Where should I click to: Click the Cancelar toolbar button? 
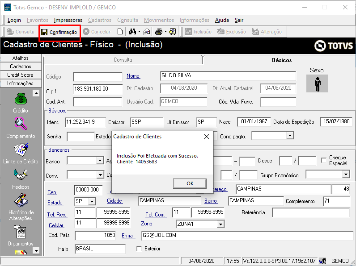click(x=97, y=32)
